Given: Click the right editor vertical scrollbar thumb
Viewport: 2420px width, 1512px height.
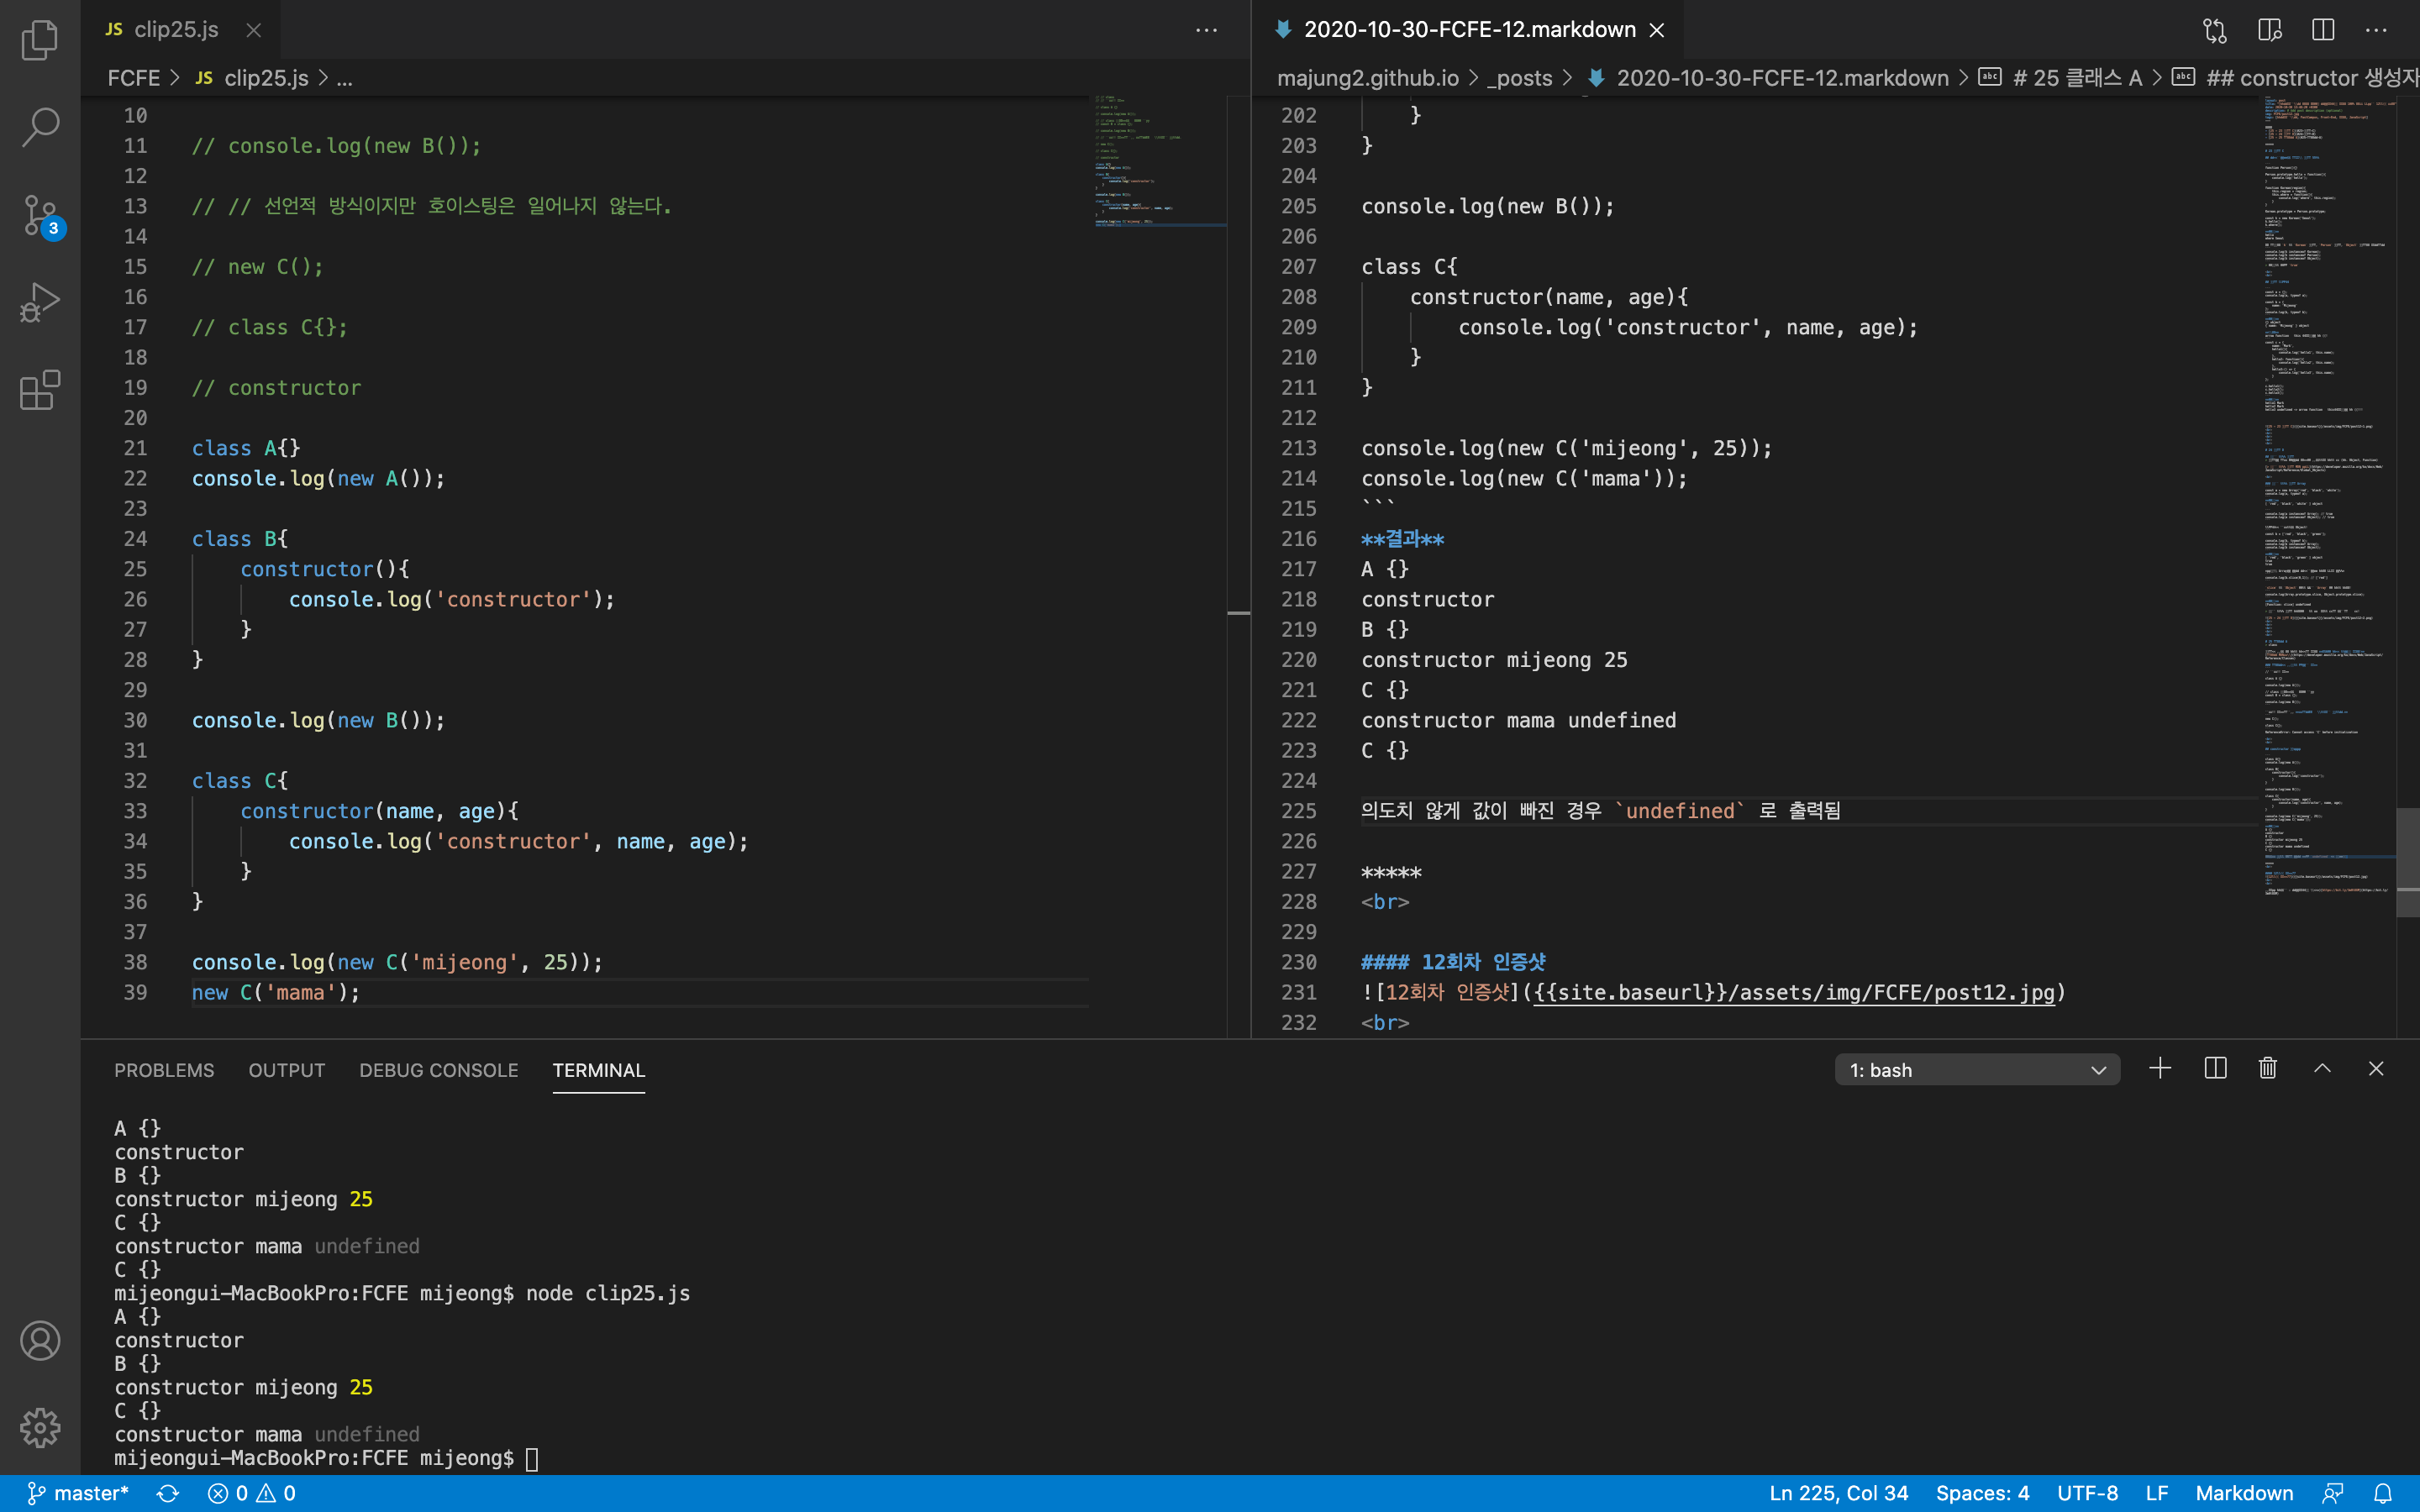Looking at the screenshot, I should tap(2408, 862).
